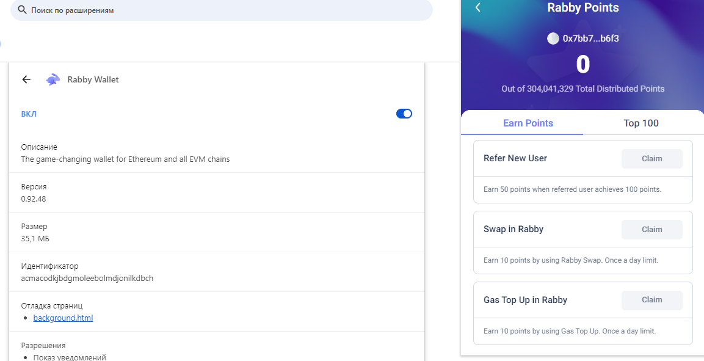Image resolution: width=704 pixels, height=361 pixels.
Task: Click the Swap in Rabby heading
Action: [x=513, y=229]
